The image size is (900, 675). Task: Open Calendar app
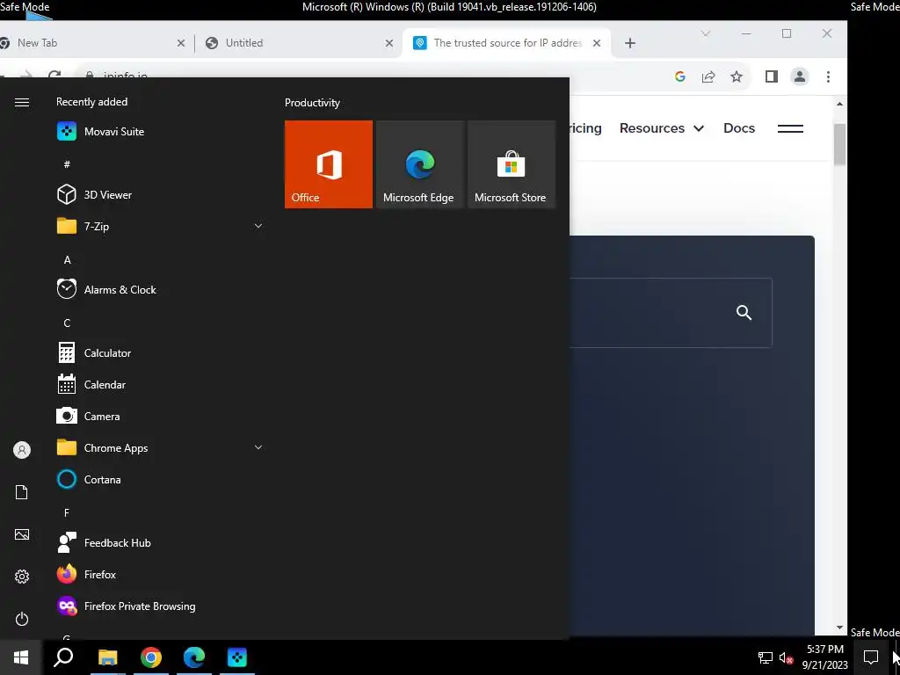(160, 385)
